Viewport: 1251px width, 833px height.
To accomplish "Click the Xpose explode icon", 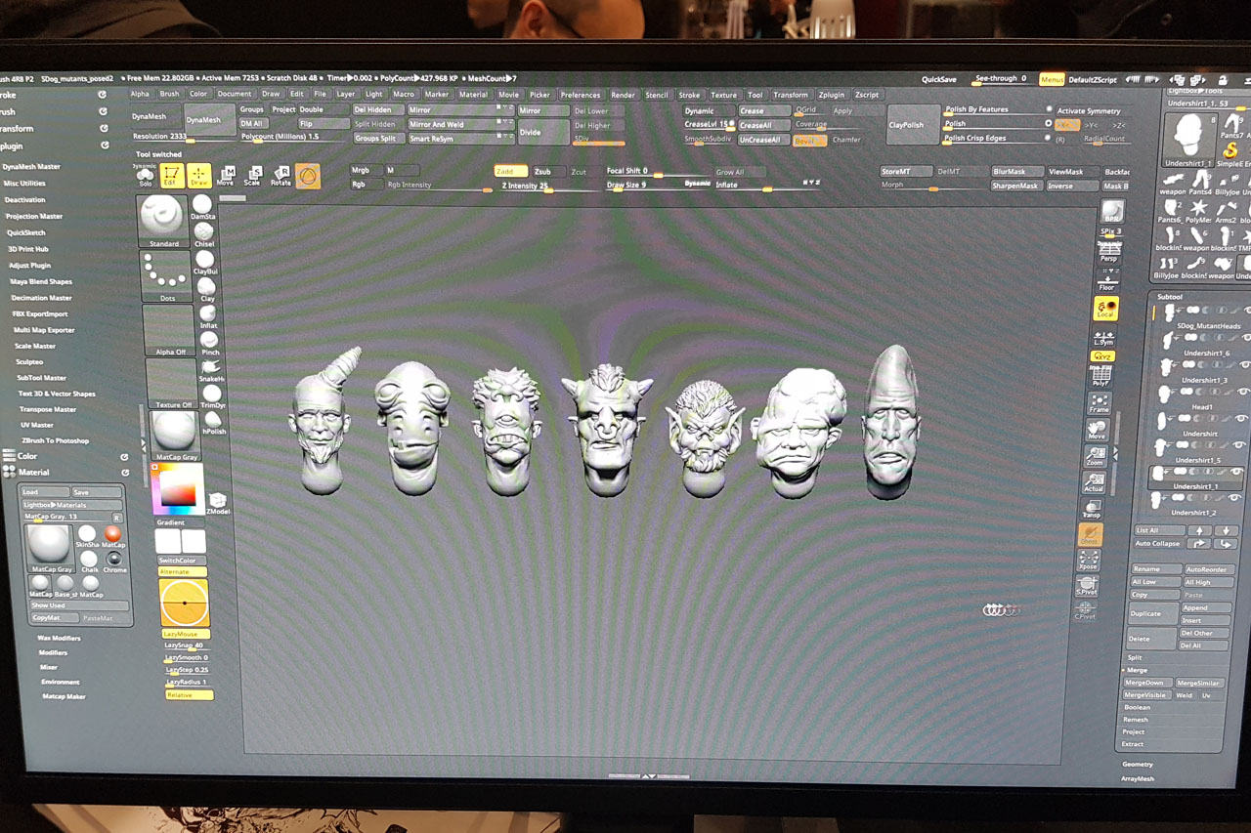I will click(1088, 562).
